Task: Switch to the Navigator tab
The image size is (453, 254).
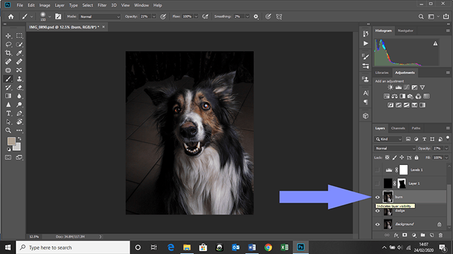Action: 405,31
